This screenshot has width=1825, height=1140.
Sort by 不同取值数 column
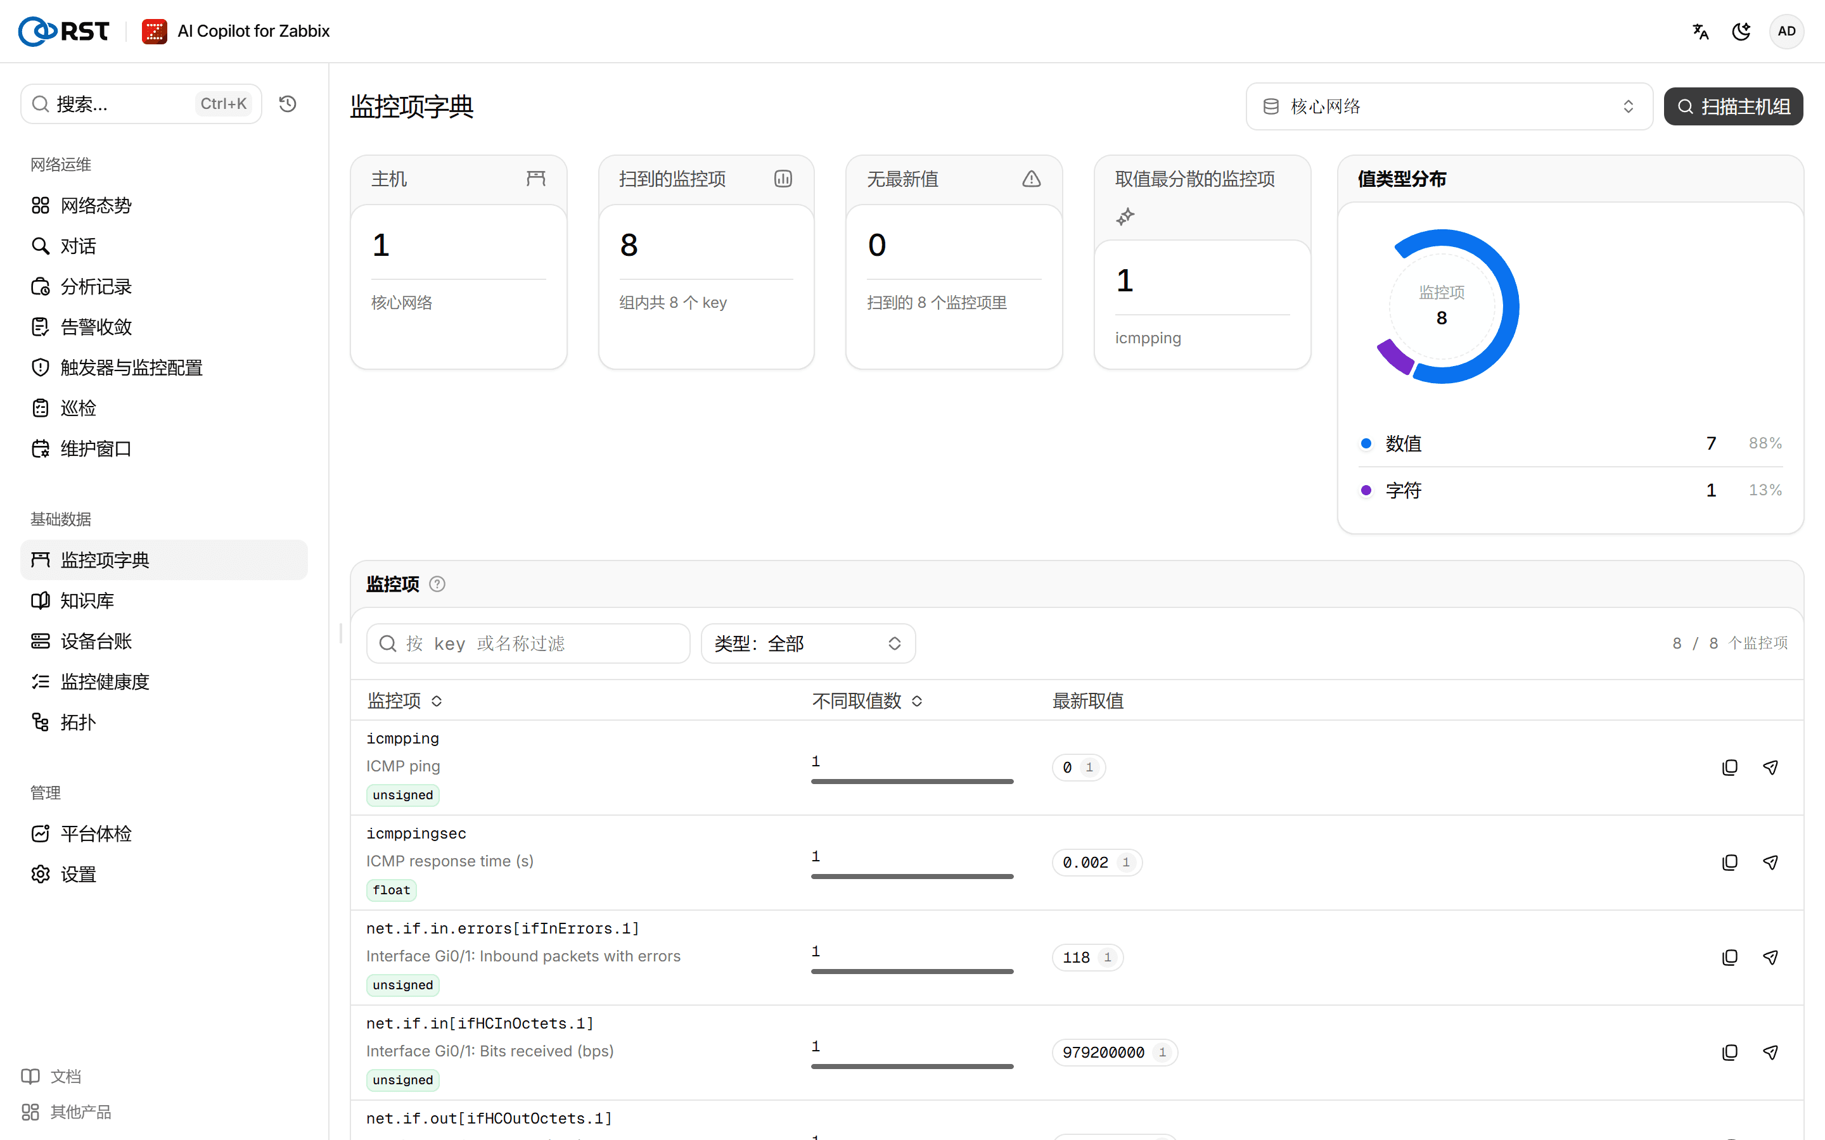(868, 701)
